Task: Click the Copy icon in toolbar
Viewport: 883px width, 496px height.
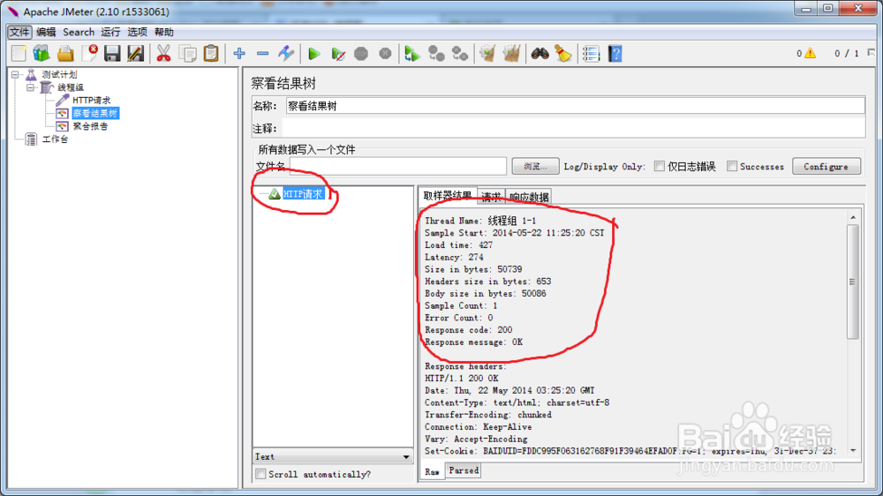Action: click(x=187, y=54)
